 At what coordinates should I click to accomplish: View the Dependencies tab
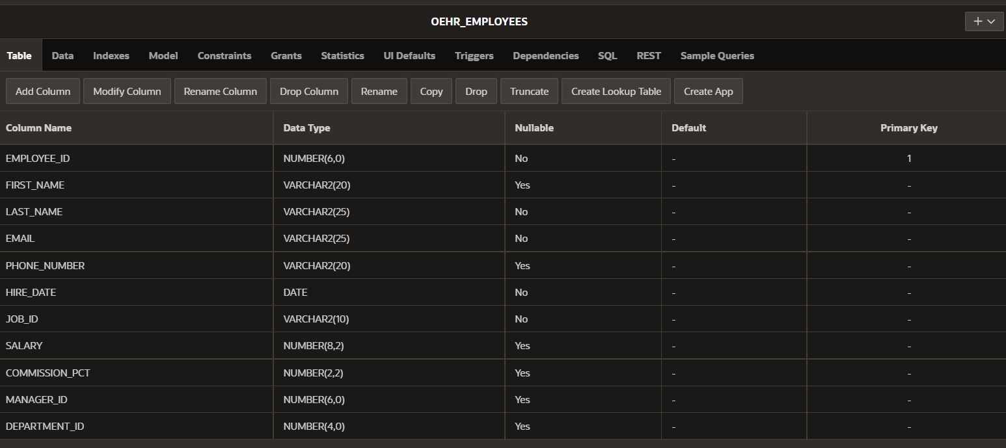545,55
